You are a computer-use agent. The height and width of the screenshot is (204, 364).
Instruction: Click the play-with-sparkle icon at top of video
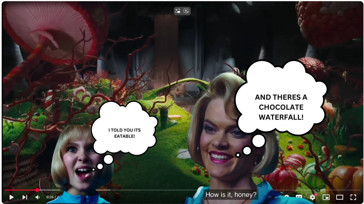click(x=186, y=11)
